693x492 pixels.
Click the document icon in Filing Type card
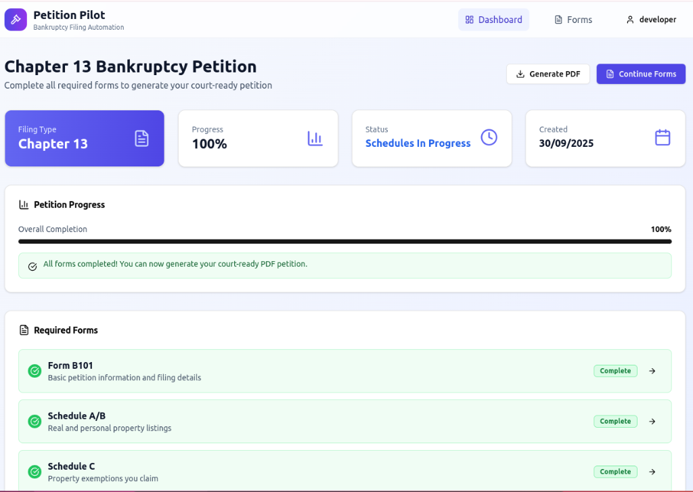pos(141,138)
